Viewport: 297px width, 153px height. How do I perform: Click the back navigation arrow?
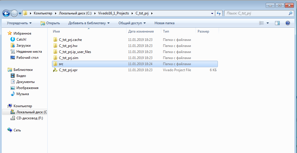click(6, 13)
